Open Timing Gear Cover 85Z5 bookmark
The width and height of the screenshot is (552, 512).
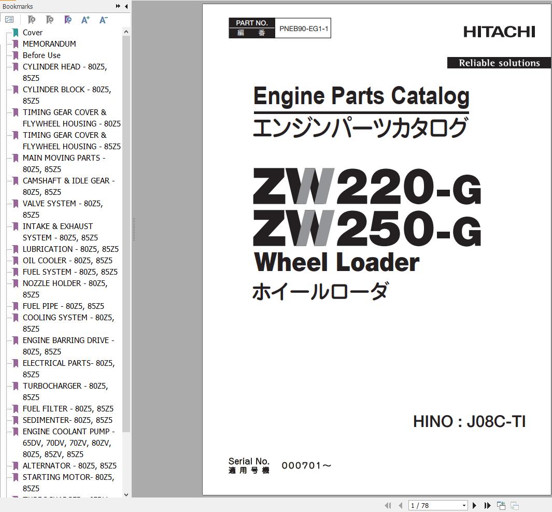pos(72,141)
